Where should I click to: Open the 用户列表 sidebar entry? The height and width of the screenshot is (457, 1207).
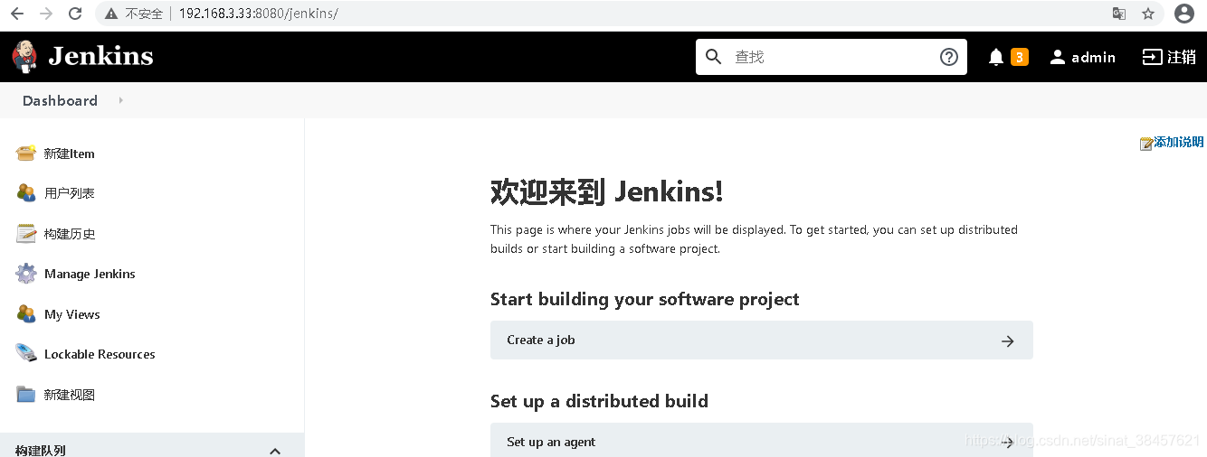click(x=70, y=193)
